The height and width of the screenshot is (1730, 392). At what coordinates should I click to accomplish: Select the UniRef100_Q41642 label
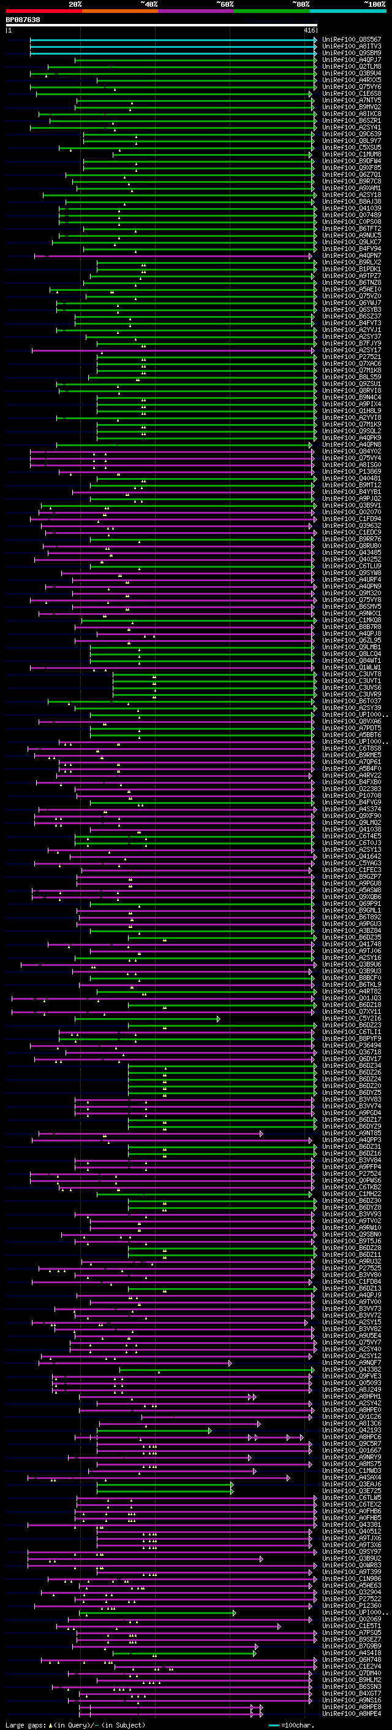click(x=352, y=856)
